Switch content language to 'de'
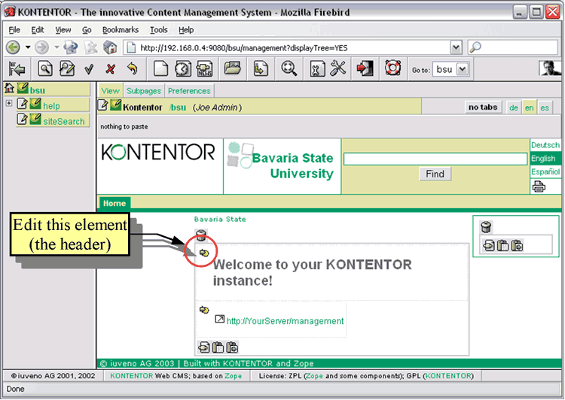The width and height of the screenshot is (565, 400). pyautogui.click(x=514, y=108)
